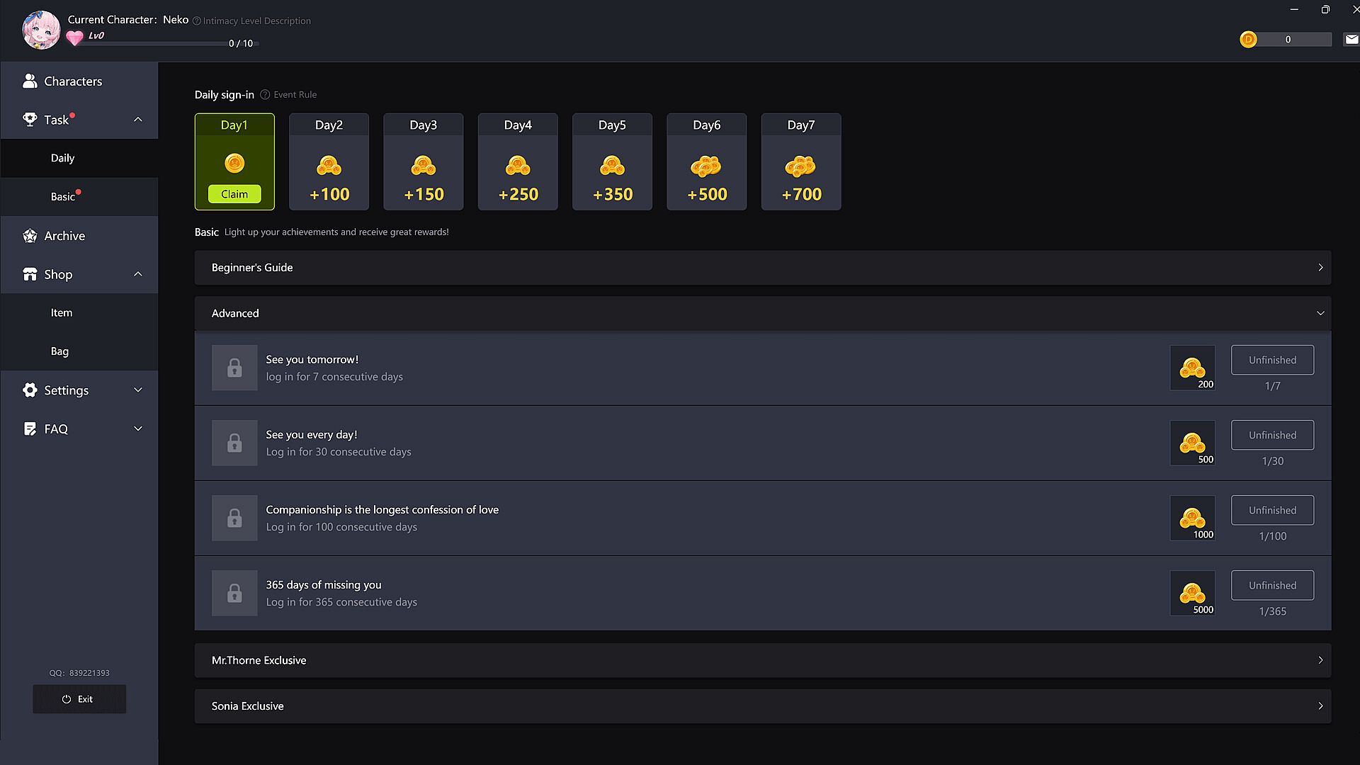Claim the Day1 sign-in reward

click(234, 194)
